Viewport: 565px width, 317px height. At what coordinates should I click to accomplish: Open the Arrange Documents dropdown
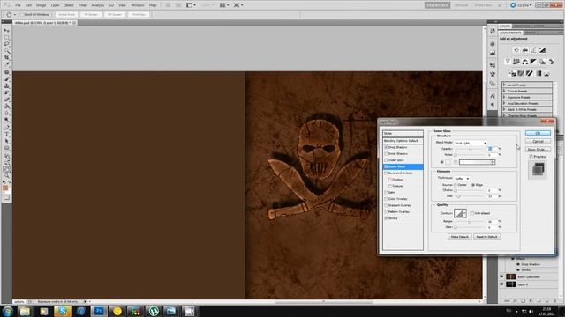(225, 5)
